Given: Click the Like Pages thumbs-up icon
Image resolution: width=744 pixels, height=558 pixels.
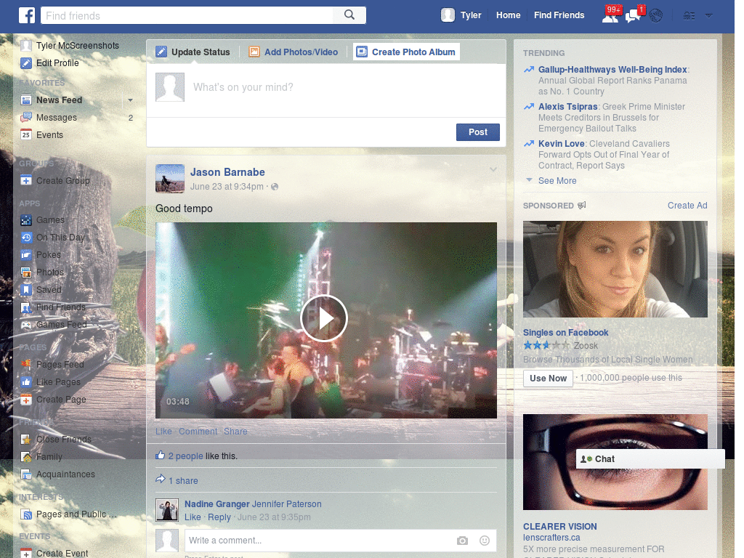Looking at the screenshot, I should coord(26,382).
